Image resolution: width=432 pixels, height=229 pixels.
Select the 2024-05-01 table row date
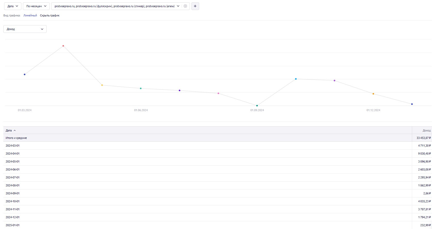(13, 161)
